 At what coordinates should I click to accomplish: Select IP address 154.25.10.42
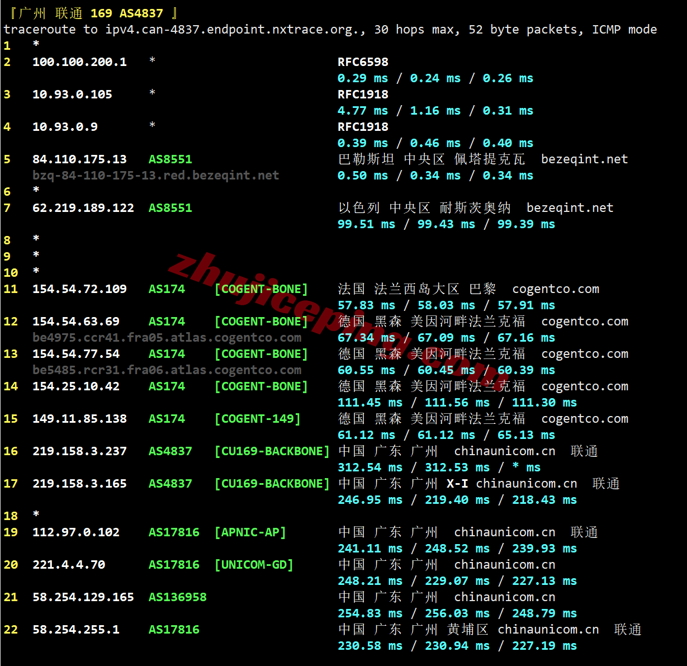(x=76, y=386)
